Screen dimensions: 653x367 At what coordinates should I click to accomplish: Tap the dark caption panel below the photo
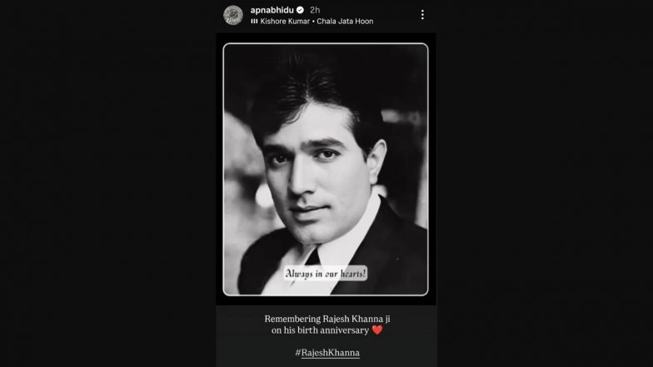326,336
